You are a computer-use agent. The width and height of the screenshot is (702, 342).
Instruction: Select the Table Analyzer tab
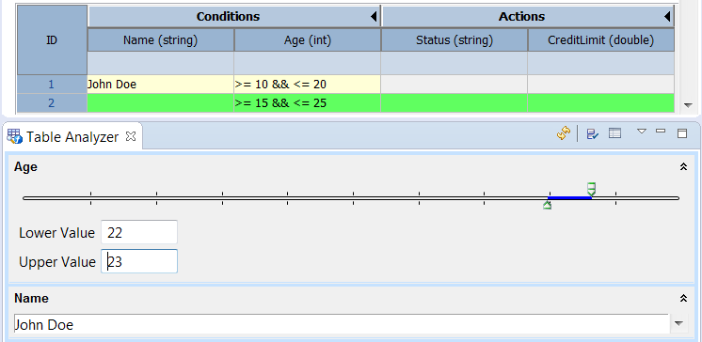point(72,137)
